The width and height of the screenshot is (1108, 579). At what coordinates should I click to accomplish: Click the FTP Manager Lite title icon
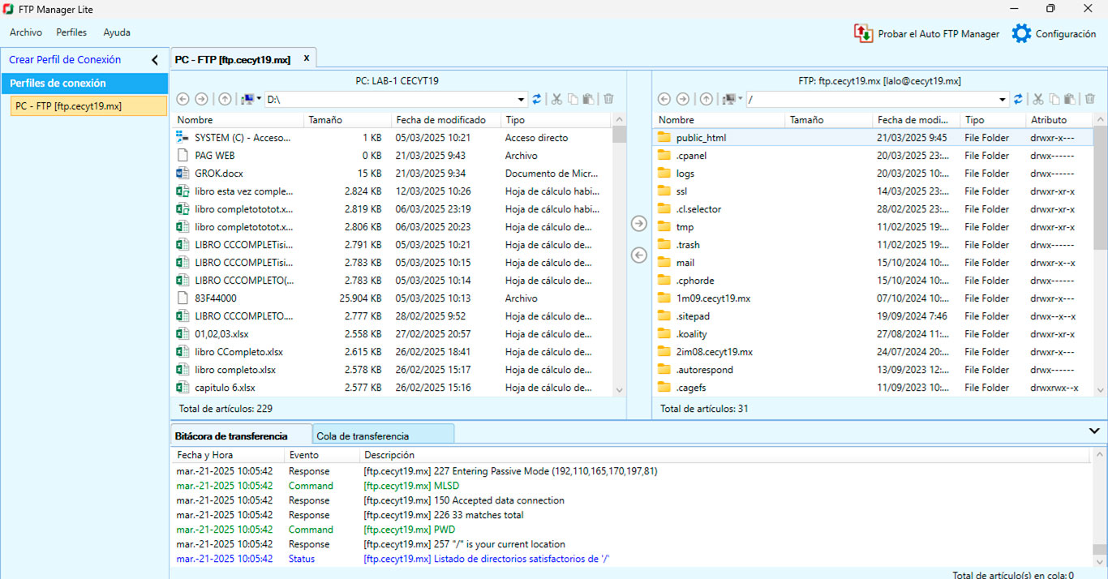(x=8, y=9)
